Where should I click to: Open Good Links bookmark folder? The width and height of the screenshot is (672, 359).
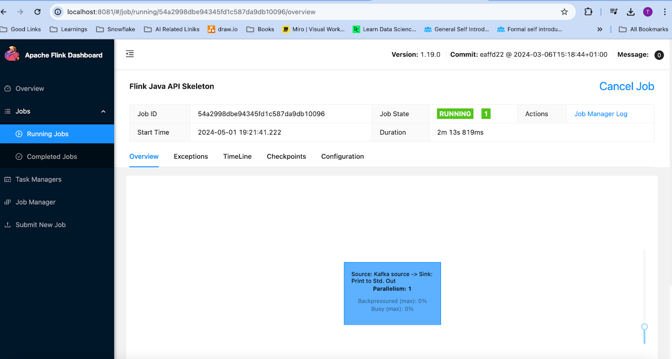point(21,29)
